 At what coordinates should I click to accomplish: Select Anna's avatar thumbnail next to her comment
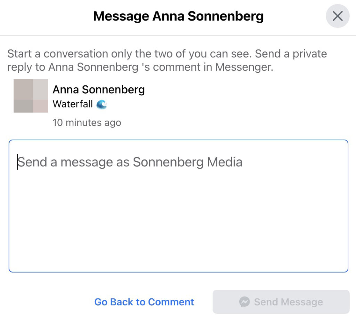coord(31,96)
